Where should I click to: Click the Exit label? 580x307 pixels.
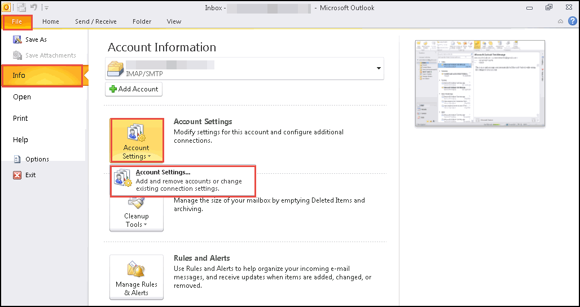tap(30, 175)
